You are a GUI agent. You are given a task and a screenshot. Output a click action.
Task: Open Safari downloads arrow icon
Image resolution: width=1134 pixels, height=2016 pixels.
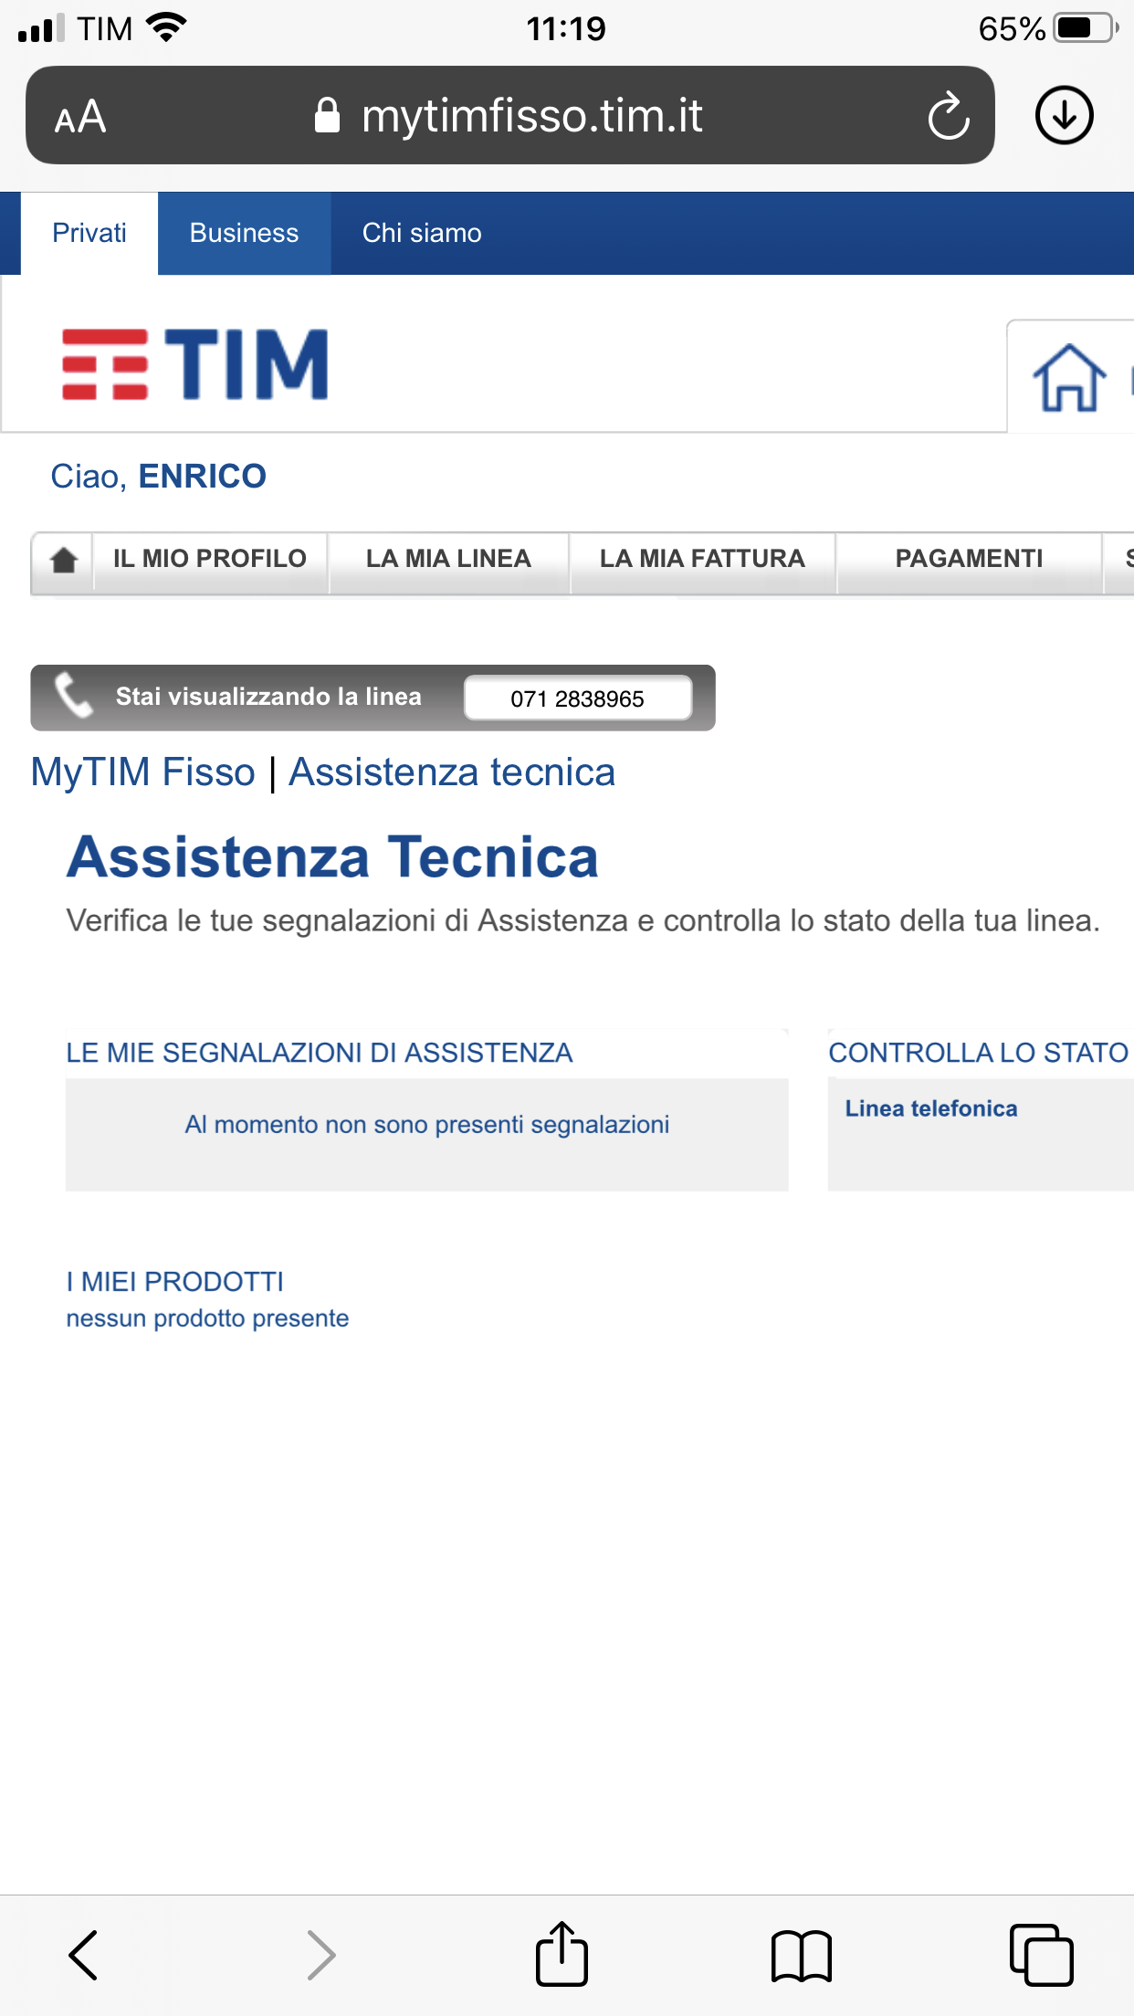(1064, 116)
